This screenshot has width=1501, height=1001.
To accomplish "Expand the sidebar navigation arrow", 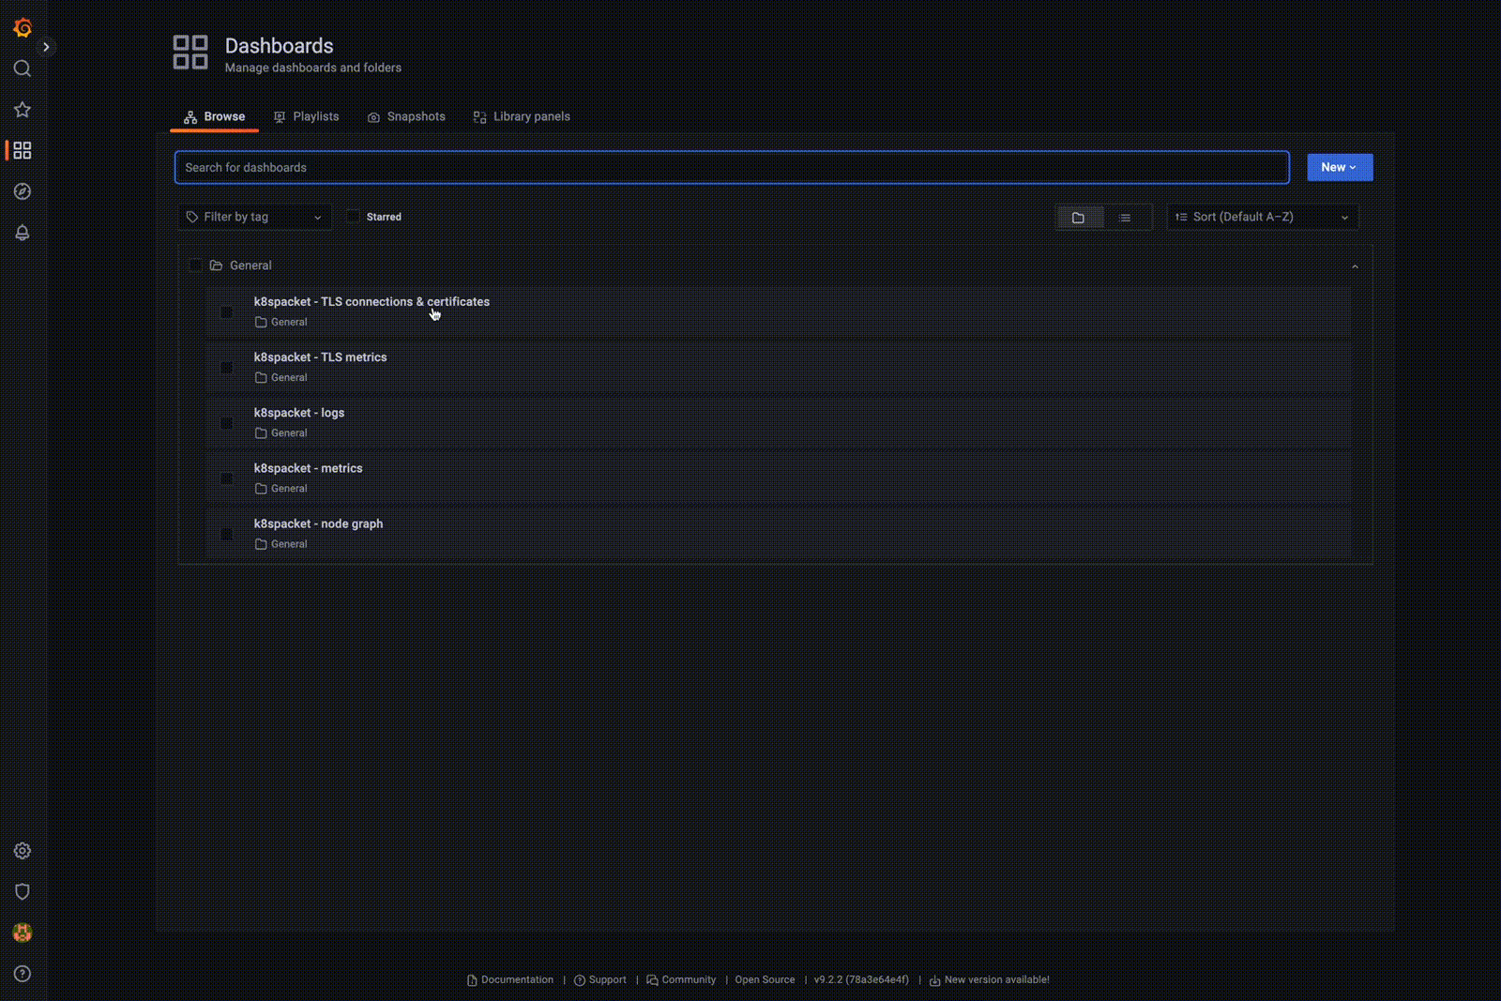I will pos(46,47).
